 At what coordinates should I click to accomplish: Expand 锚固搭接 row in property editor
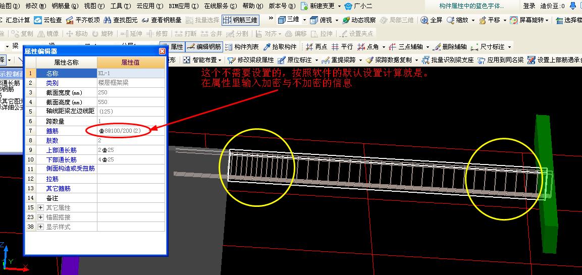41,217
